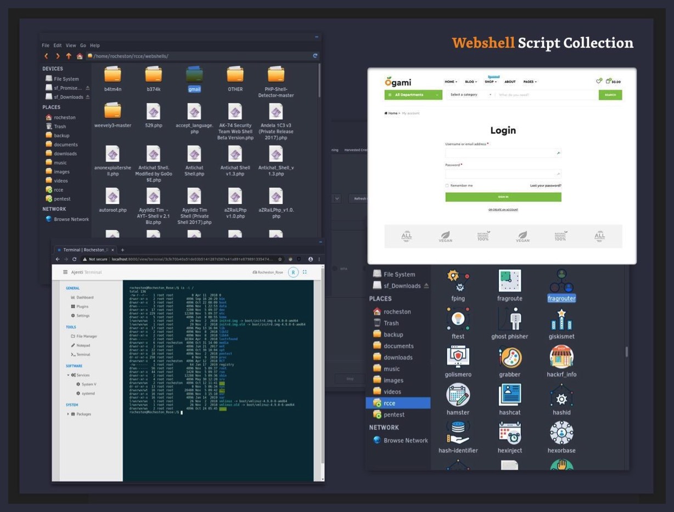Open a new browser tab with plus button

click(122, 250)
